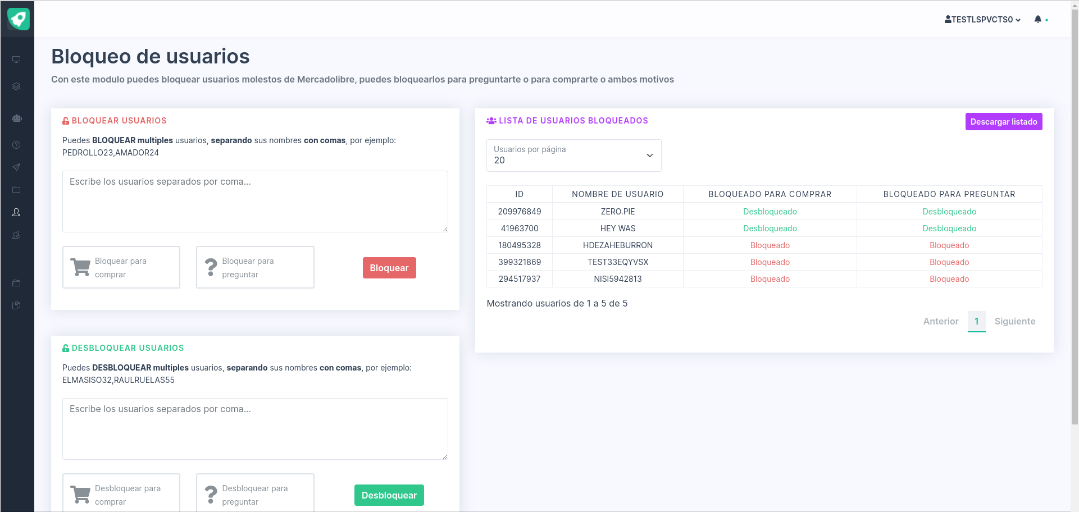Click example text PEDROLLO23,AMADOR24
This screenshot has height=512, width=1079.
pyautogui.click(x=111, y=153)
